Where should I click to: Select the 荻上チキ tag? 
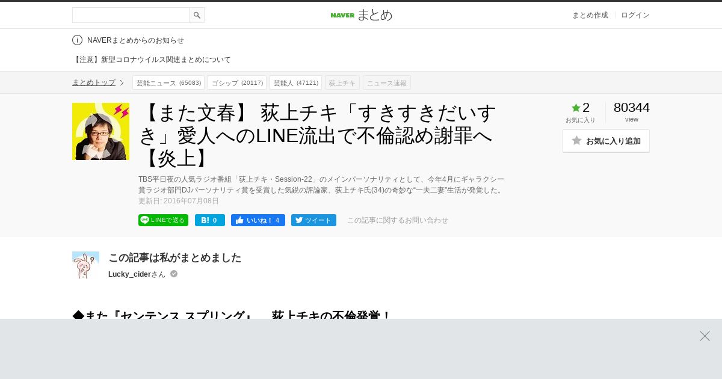[x=342, y=82]
